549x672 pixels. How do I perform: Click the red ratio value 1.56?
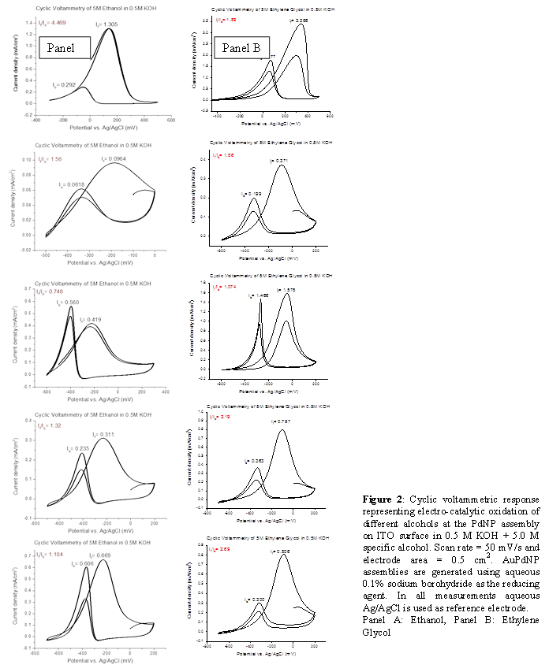[x=54, y=158]
